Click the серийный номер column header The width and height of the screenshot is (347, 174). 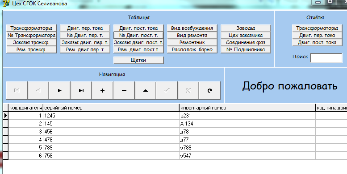pyautogui.click(x=111, y=108)
